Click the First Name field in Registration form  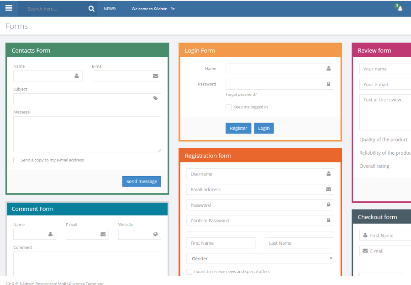[221, 243]
